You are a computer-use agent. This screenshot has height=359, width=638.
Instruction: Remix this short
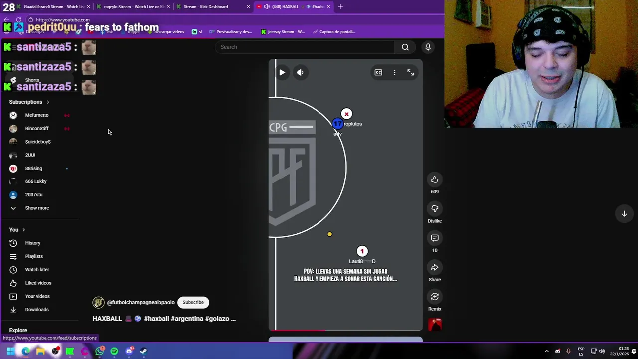tap(435, 297)
